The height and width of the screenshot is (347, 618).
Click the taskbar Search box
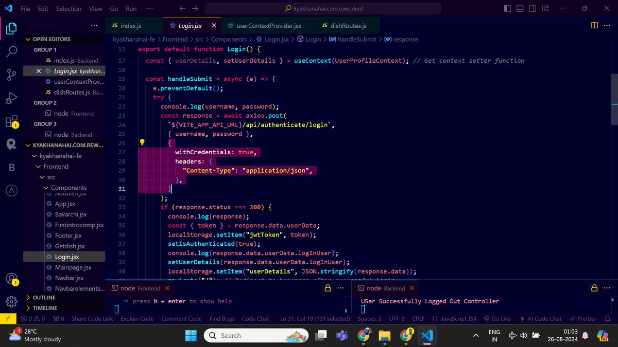coord(256,336)
